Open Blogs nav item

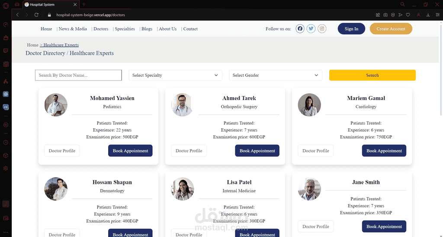[x=147, y=29]
